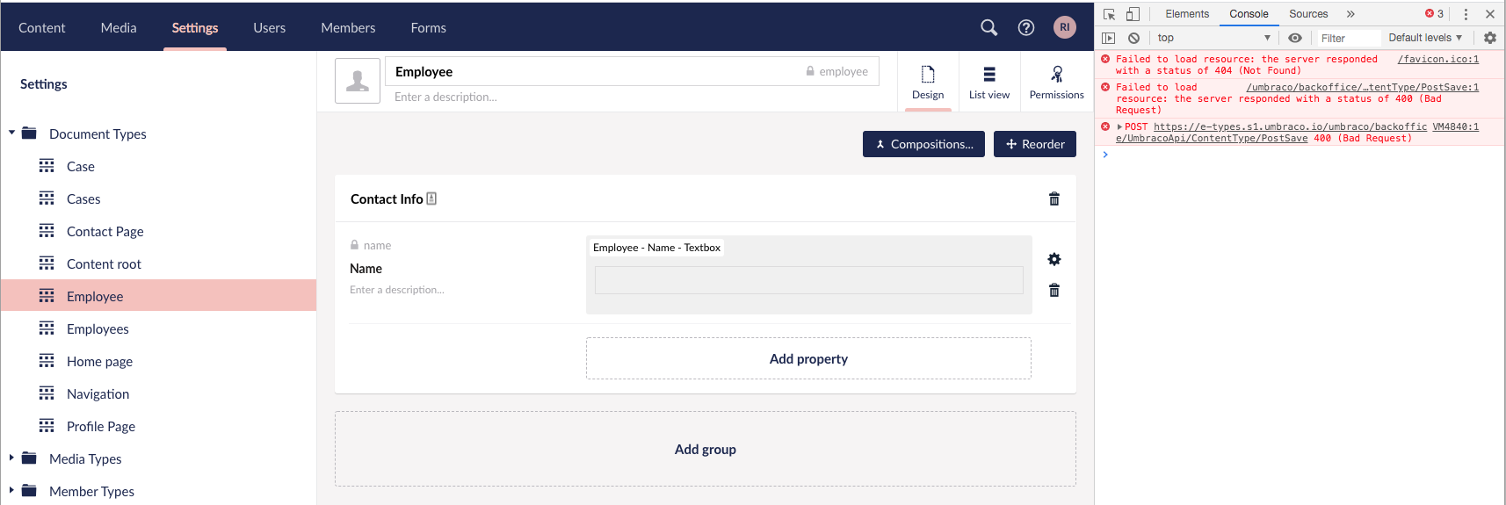Click Add property
The image size is (1506, 505).
tap(808, 358)
